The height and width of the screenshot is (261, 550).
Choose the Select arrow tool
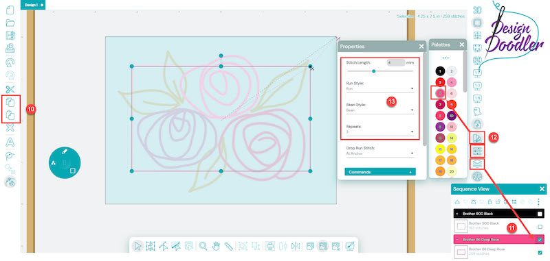(x=138, y=246)
